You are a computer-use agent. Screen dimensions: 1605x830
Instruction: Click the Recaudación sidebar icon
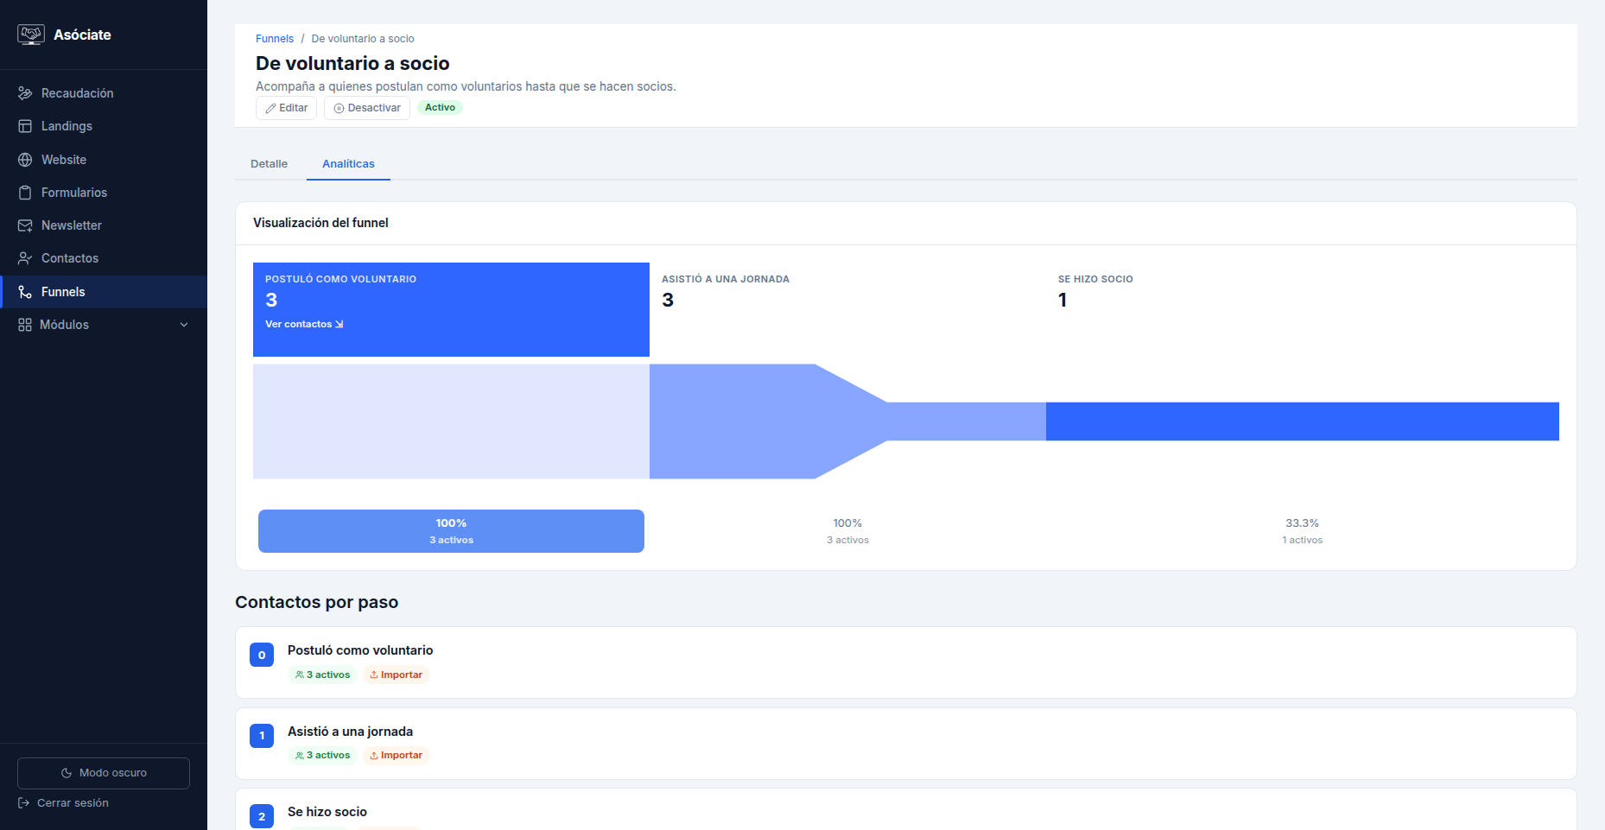[x=25, y=93]
